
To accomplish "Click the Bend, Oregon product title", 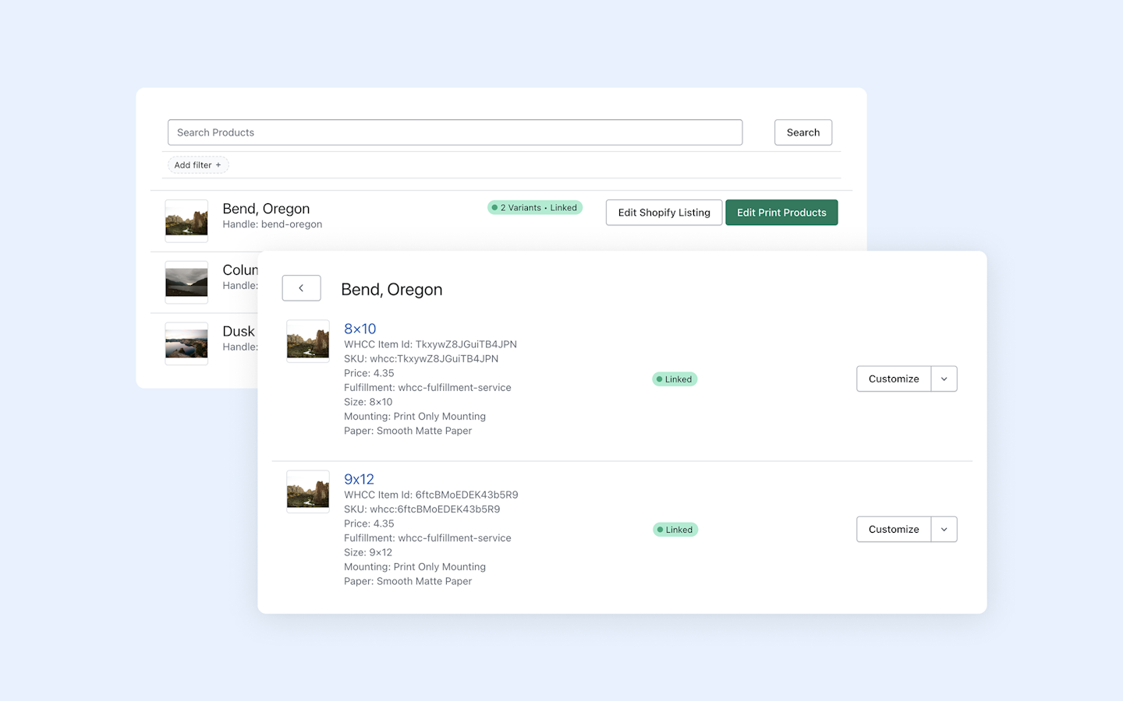I will pyautogui.click(x=266, y=209).
